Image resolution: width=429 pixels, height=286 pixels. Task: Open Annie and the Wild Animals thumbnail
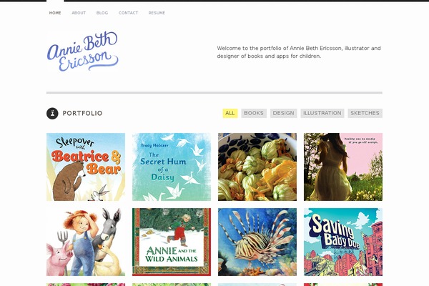coord(172,242)
